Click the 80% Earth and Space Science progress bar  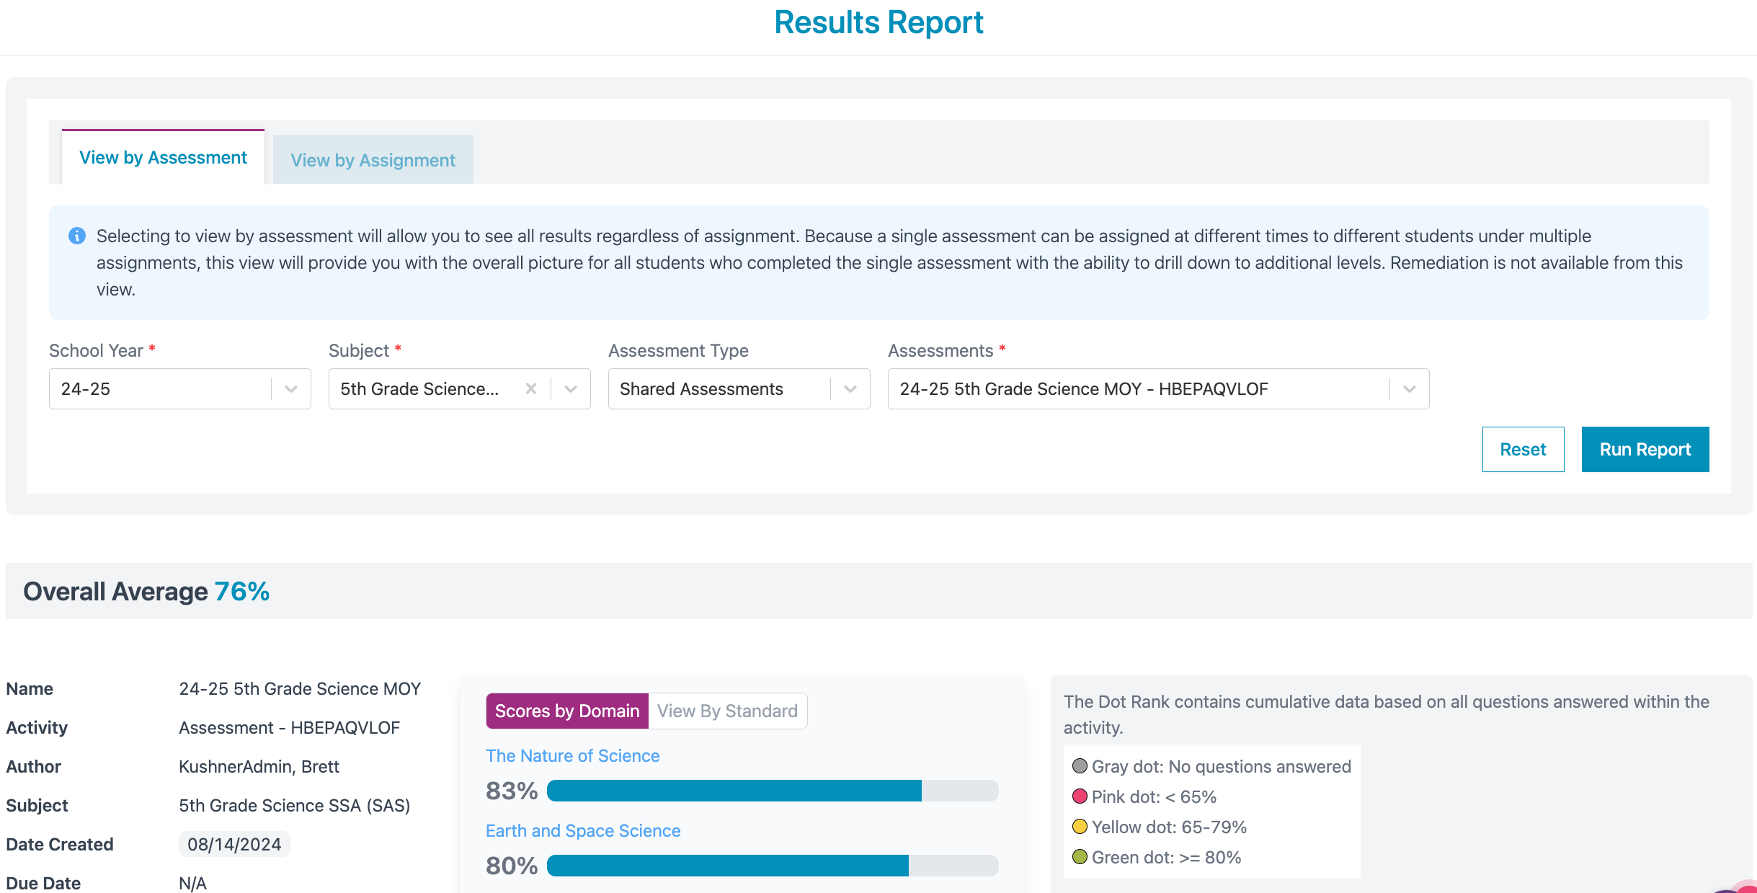coord(773,866)
